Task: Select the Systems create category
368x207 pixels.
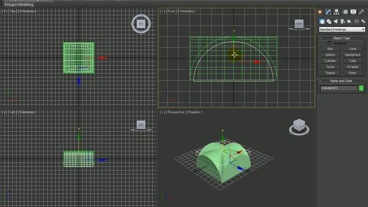Action: pos(363,21)
